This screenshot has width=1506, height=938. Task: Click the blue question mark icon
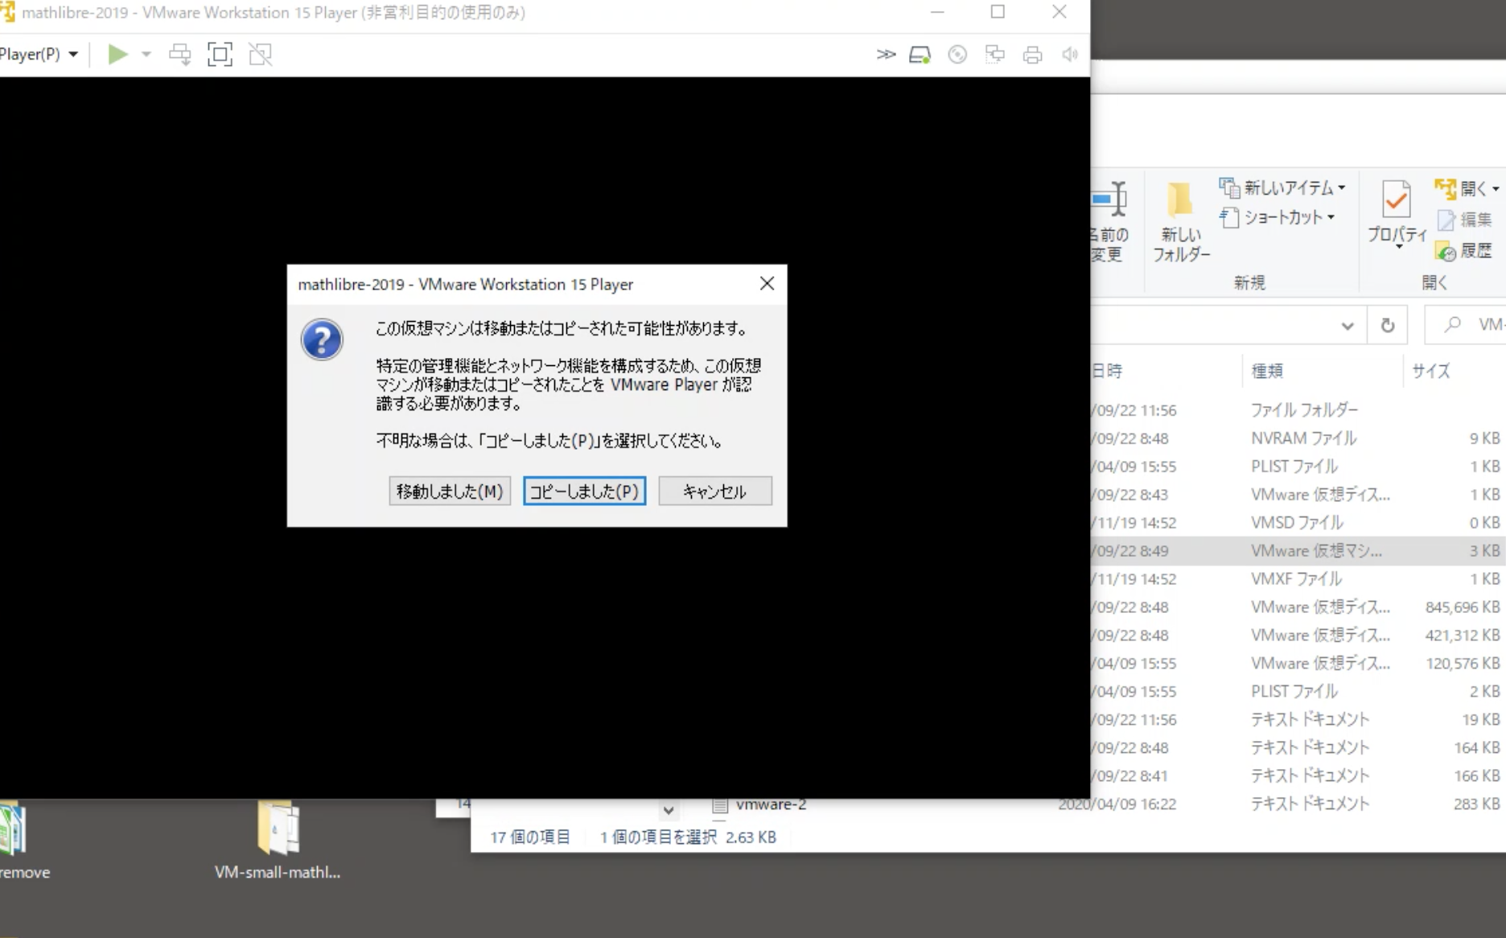(322, 339)
